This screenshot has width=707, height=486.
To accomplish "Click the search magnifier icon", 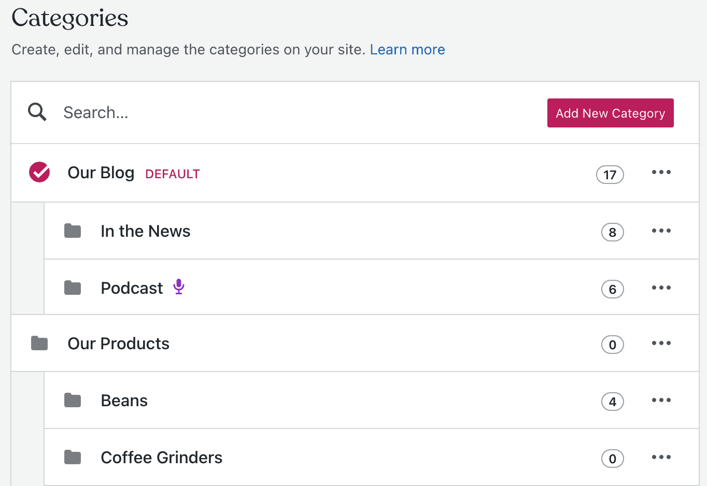I will (x=36, y=112).
